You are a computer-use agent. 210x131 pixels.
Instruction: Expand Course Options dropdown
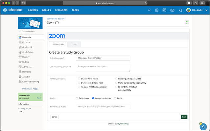tap(27, 31)
